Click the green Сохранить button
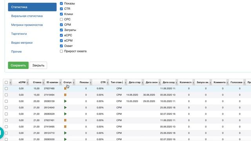 [x=18, y=65]
